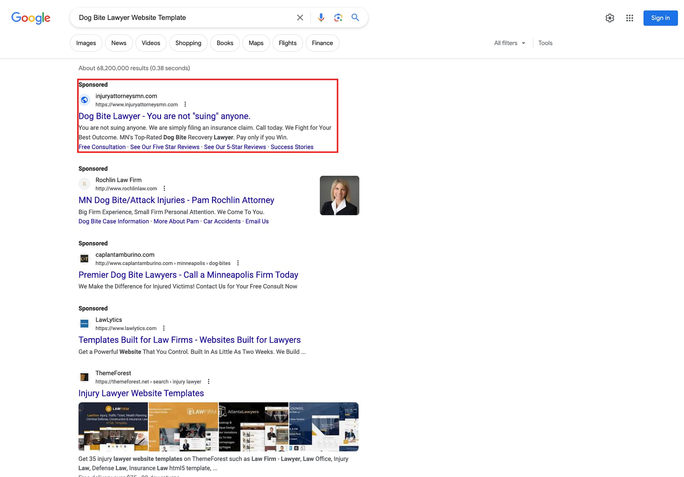This screenshot has height=477, width=684.
Task: Click the caplantamburino.com favicon
Action: pyautogui.click(x=84, y=259)
